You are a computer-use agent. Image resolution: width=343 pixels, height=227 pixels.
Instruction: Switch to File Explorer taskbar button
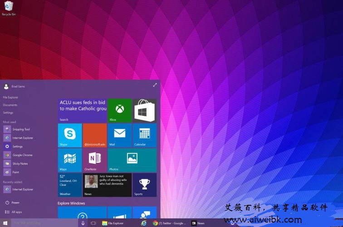[x=113, y=223]
